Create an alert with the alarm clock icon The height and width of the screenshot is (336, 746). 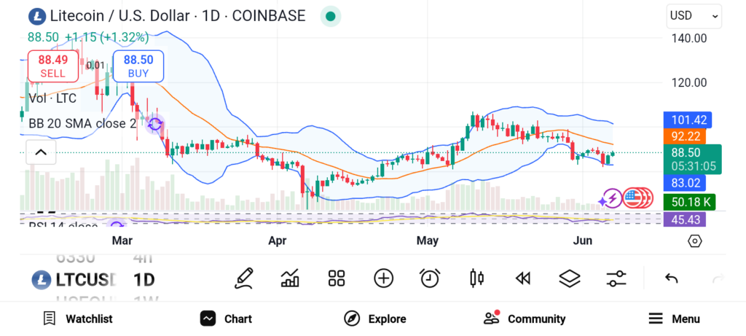tap(430, 278)
